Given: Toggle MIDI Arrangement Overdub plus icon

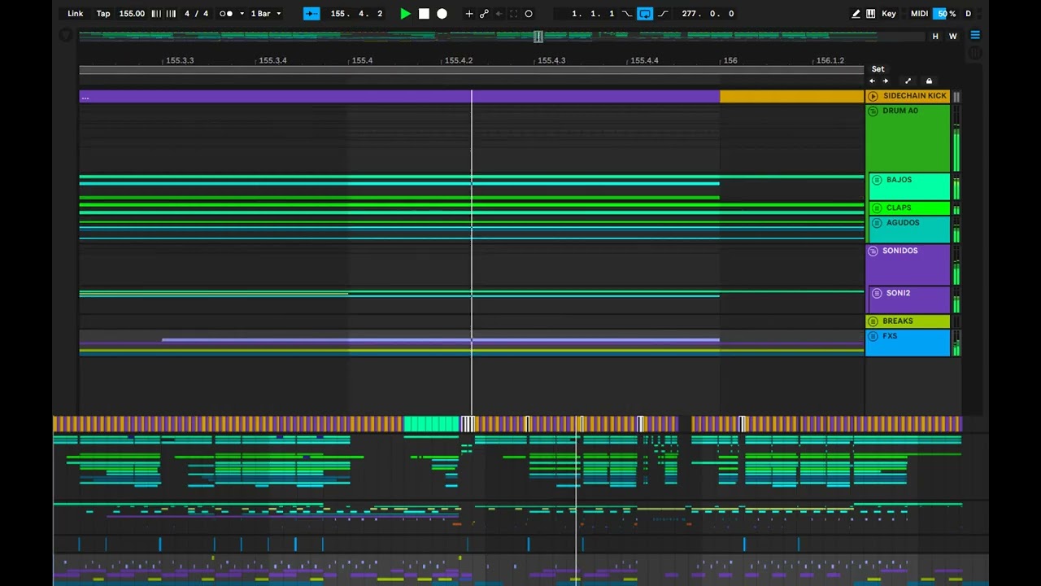Looking at the screenshot, I should [468, 14].
